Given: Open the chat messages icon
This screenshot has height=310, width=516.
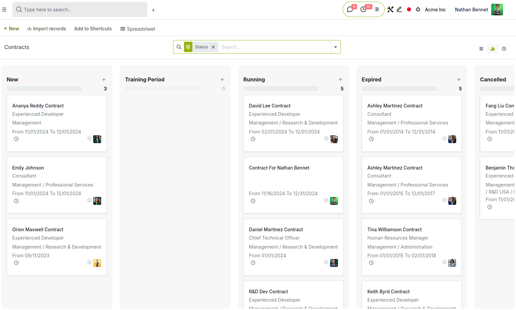Looking at the screenshot, I should (350, 9).
